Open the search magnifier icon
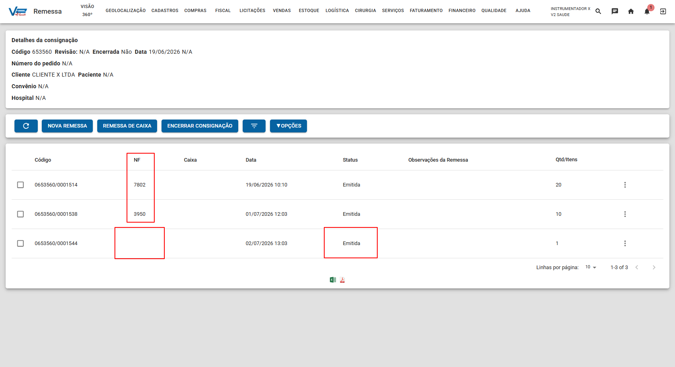675x367 pixels. pyautogui.click(x=598, y=11)
